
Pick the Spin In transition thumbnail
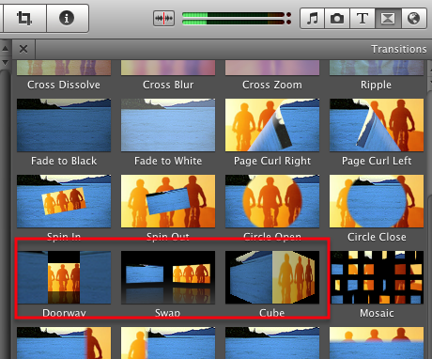click(64, 201)
